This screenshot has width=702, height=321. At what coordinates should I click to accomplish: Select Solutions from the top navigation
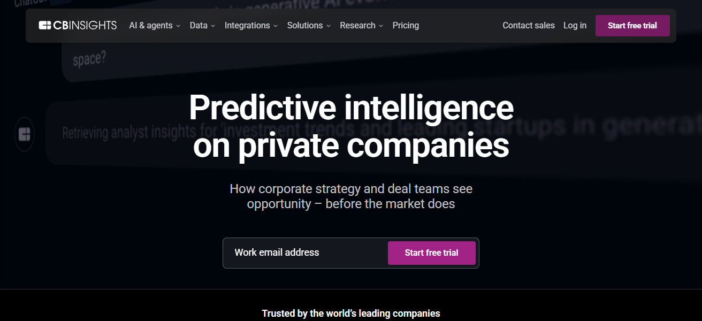tap(305, 25)
